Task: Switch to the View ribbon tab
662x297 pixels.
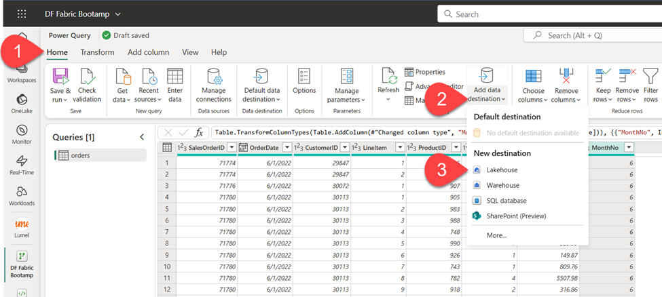Action: 190,52
